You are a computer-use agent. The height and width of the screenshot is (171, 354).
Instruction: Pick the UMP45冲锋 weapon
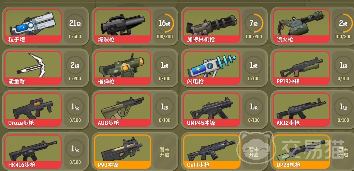coord(212,110)
